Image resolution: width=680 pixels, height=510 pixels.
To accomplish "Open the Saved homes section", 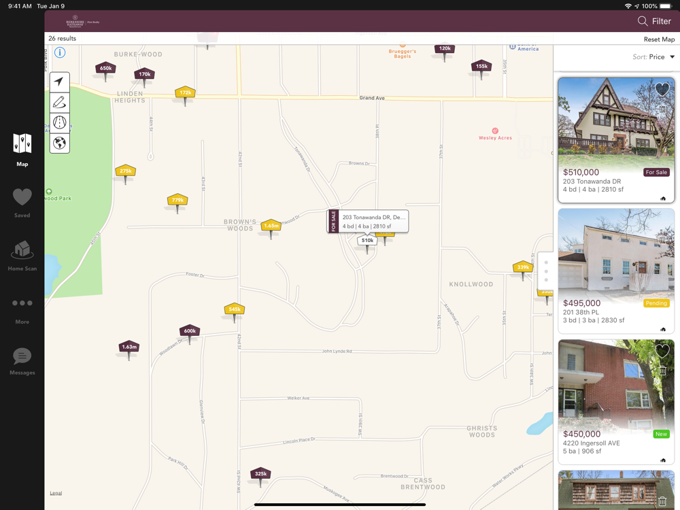I will (22, 203).
